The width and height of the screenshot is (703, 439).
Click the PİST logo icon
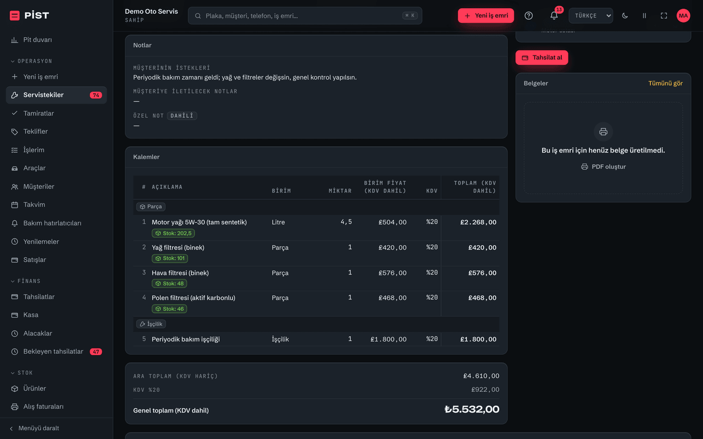15,15
